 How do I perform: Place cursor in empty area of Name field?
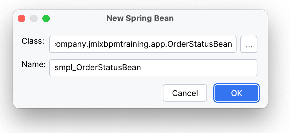200,68
